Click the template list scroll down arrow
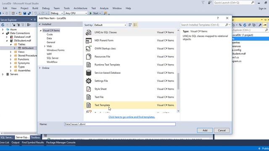Viewport: 269px width, 151px height. pyautogui.click(x=178, y=111)
